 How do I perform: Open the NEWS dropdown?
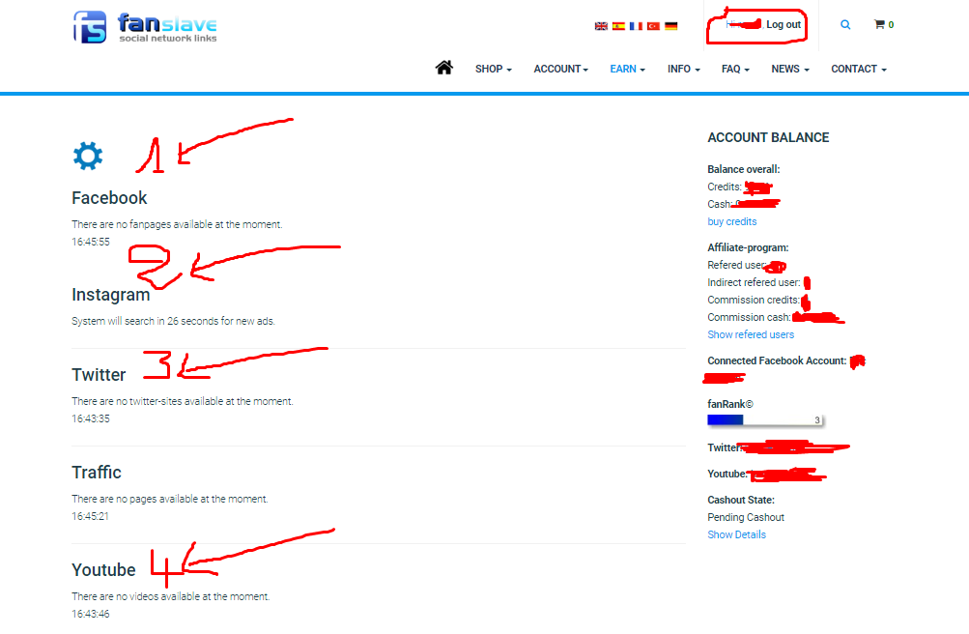pos(789,70)
